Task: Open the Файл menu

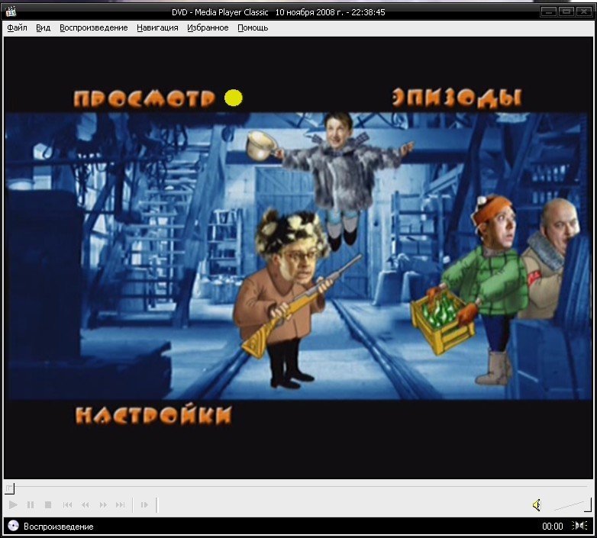Action: [17, 27]
